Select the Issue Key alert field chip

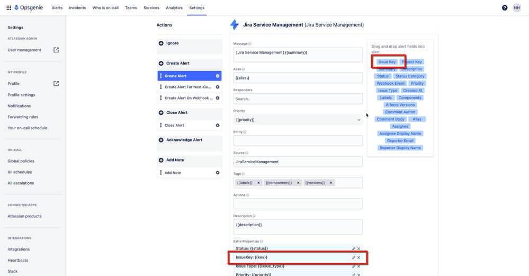(387, 62)
